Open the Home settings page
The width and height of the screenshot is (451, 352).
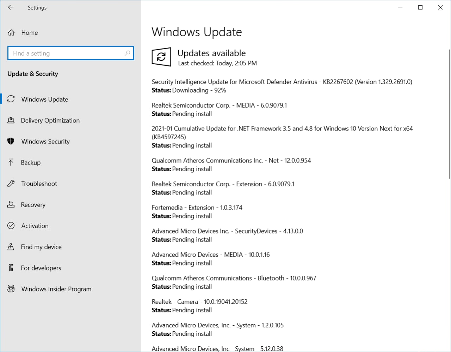70,33
